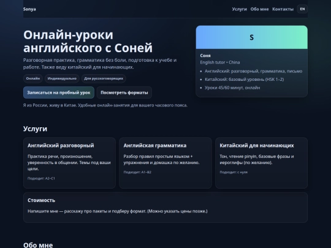
Task: Click the Подходит: с нуля label
Action: pyautogui.click(x=234, y=172)
